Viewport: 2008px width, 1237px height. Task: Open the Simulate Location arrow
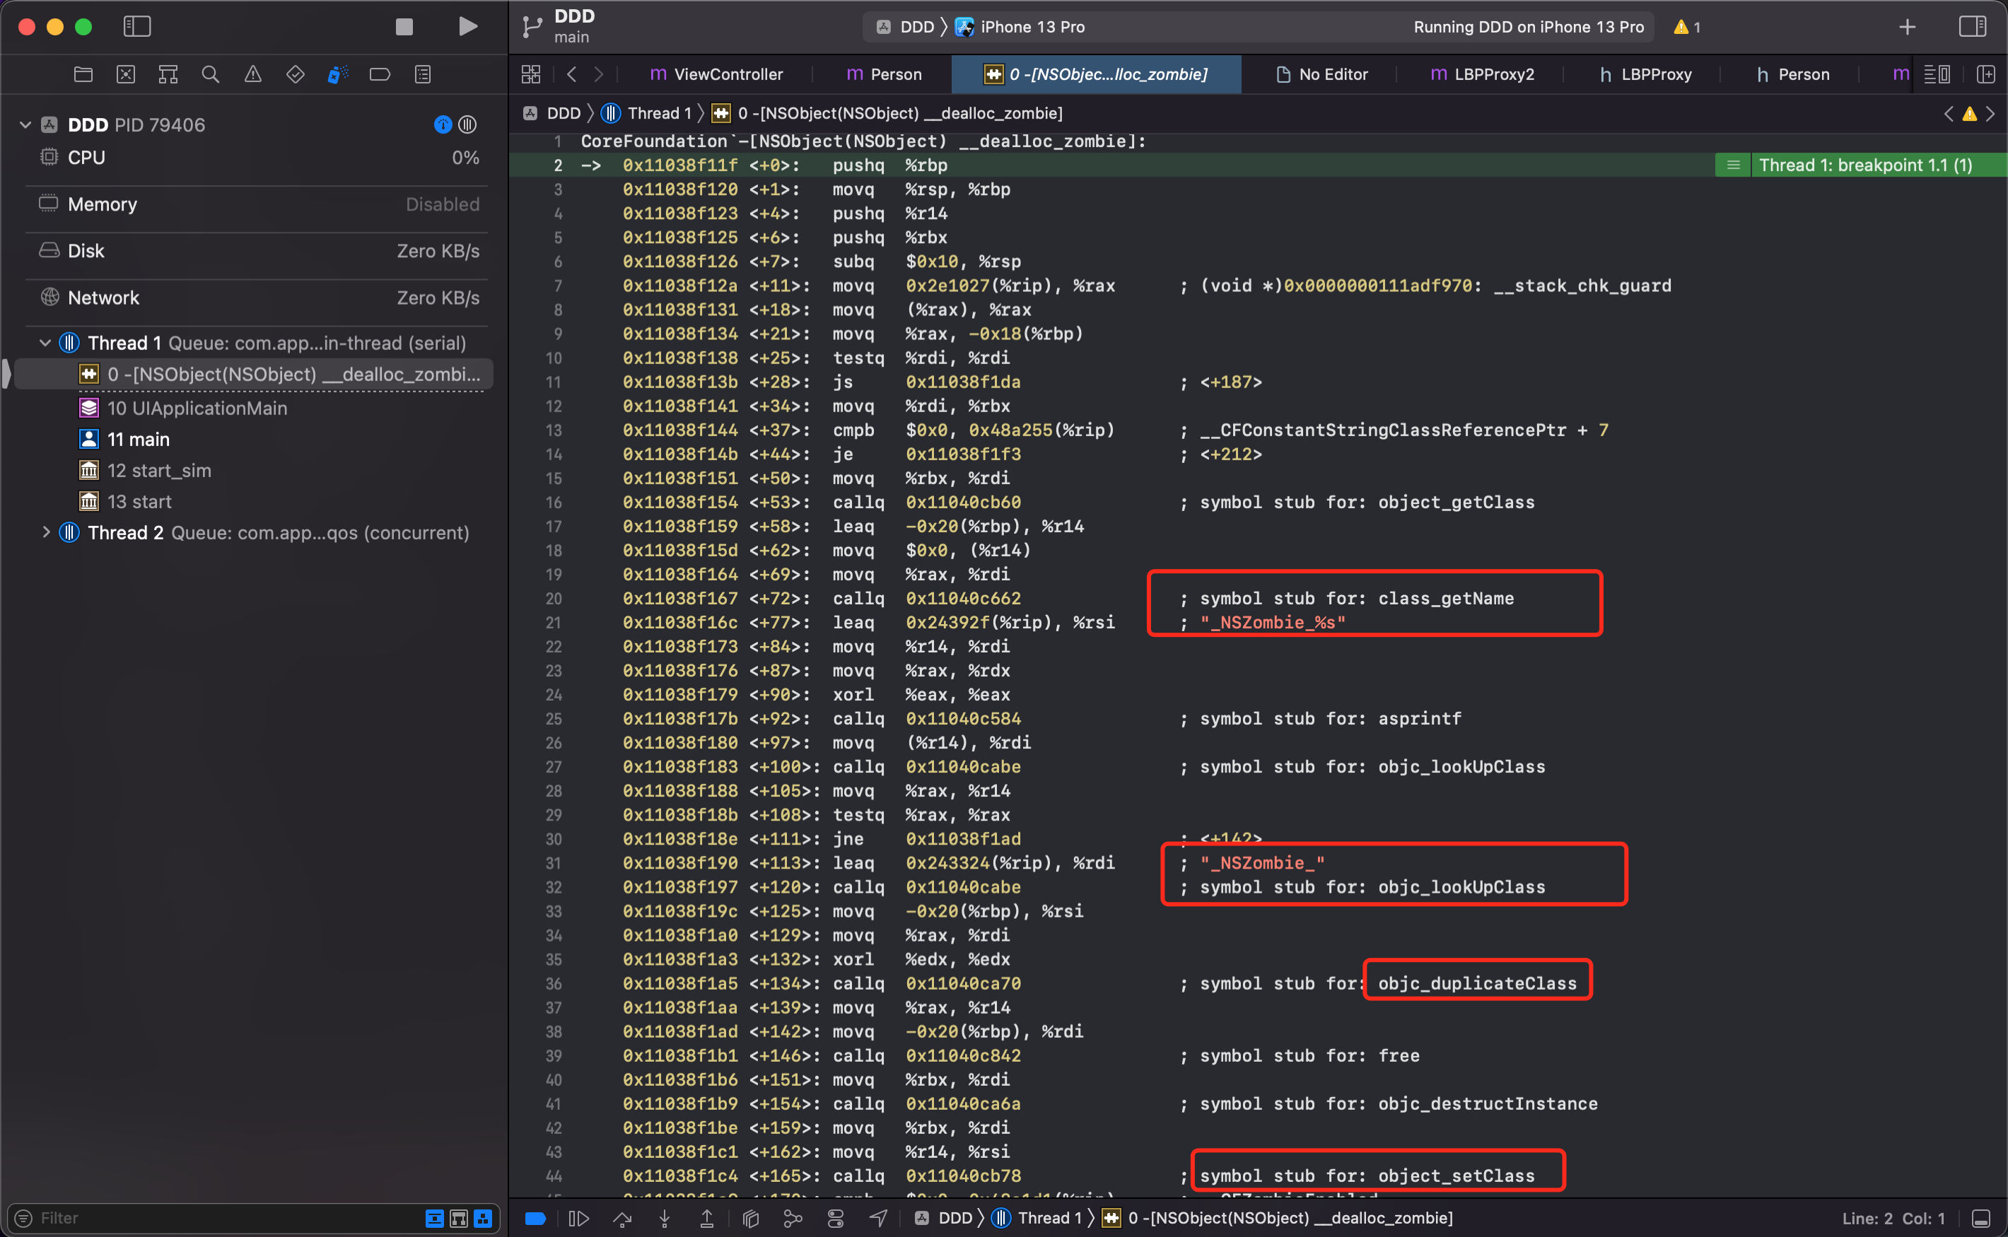(x=878, y=1218)
